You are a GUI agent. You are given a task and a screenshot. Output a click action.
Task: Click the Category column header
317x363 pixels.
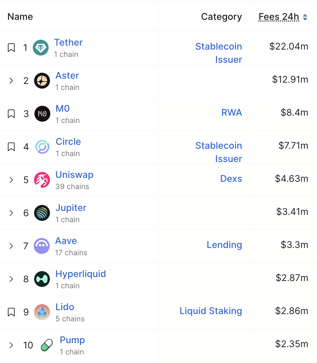pos(221,17)
